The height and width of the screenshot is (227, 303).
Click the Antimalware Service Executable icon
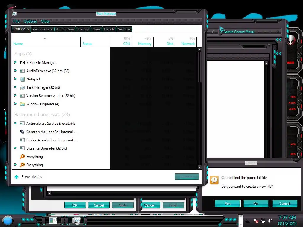22,124
